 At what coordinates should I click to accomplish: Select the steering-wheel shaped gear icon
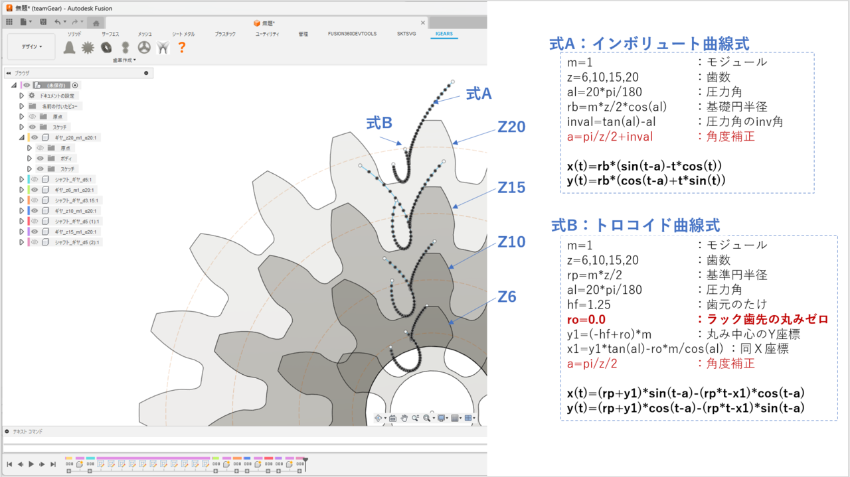(x=143, y=47)
